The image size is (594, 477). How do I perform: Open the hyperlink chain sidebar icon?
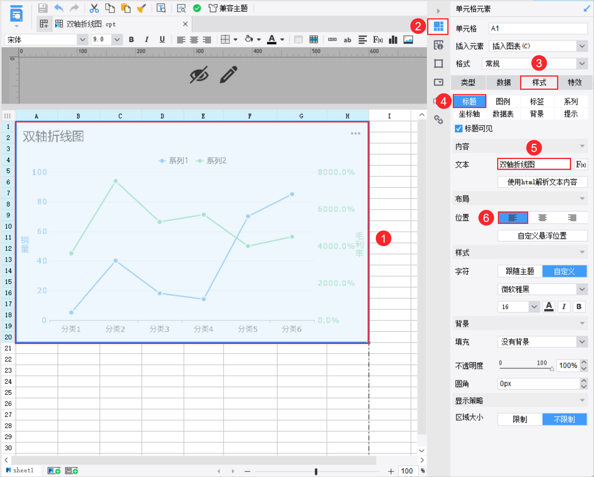click(438, 120)
